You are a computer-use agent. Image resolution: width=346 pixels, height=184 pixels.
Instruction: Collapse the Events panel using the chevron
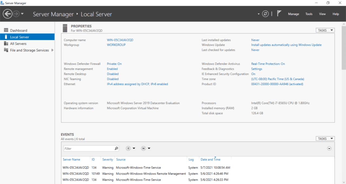point(329,148)
